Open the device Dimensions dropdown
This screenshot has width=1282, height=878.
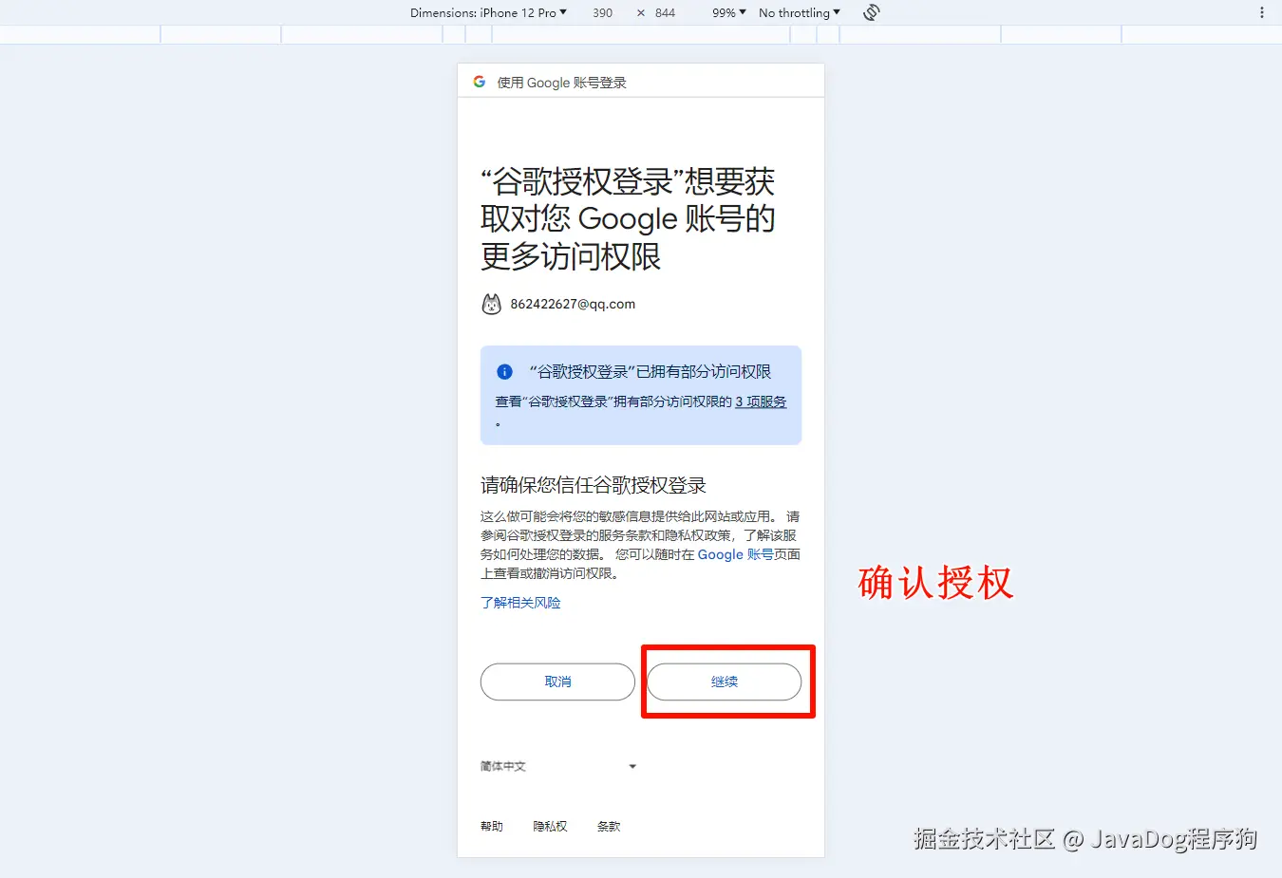coord(488,12)
